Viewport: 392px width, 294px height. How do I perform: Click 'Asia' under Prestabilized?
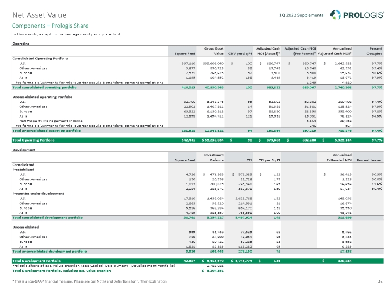23,189
